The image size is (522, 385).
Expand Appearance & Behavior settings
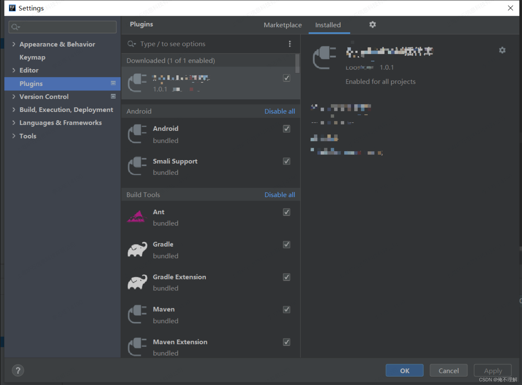(x=14, y=44)
